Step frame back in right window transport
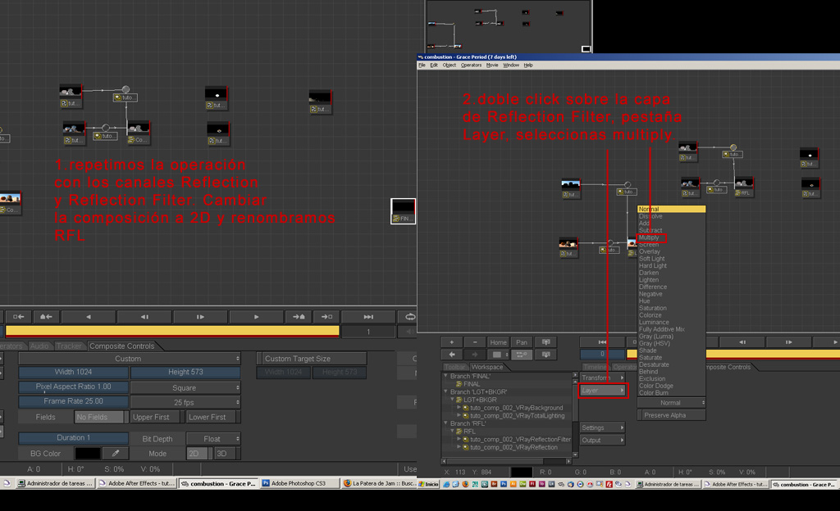This screenshot has height=511, width=840. point(742,342)
